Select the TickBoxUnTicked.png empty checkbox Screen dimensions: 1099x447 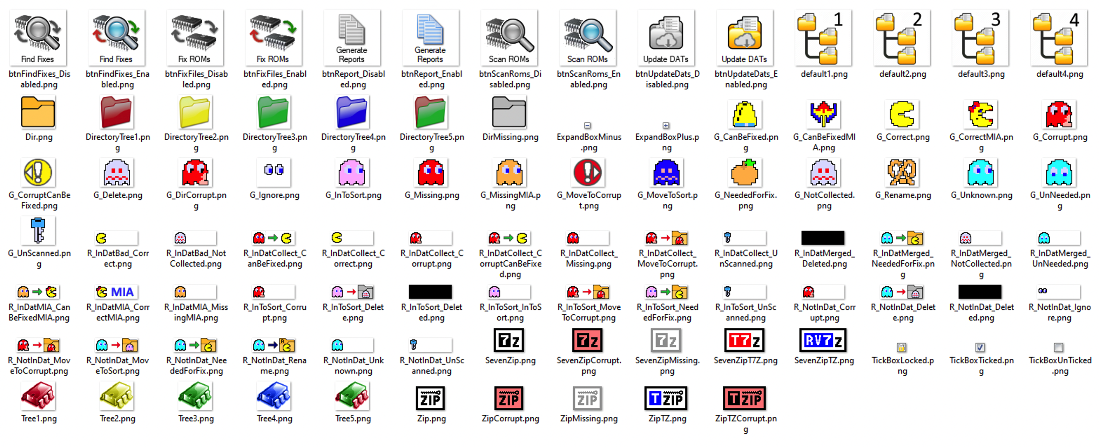(1058, 347)
